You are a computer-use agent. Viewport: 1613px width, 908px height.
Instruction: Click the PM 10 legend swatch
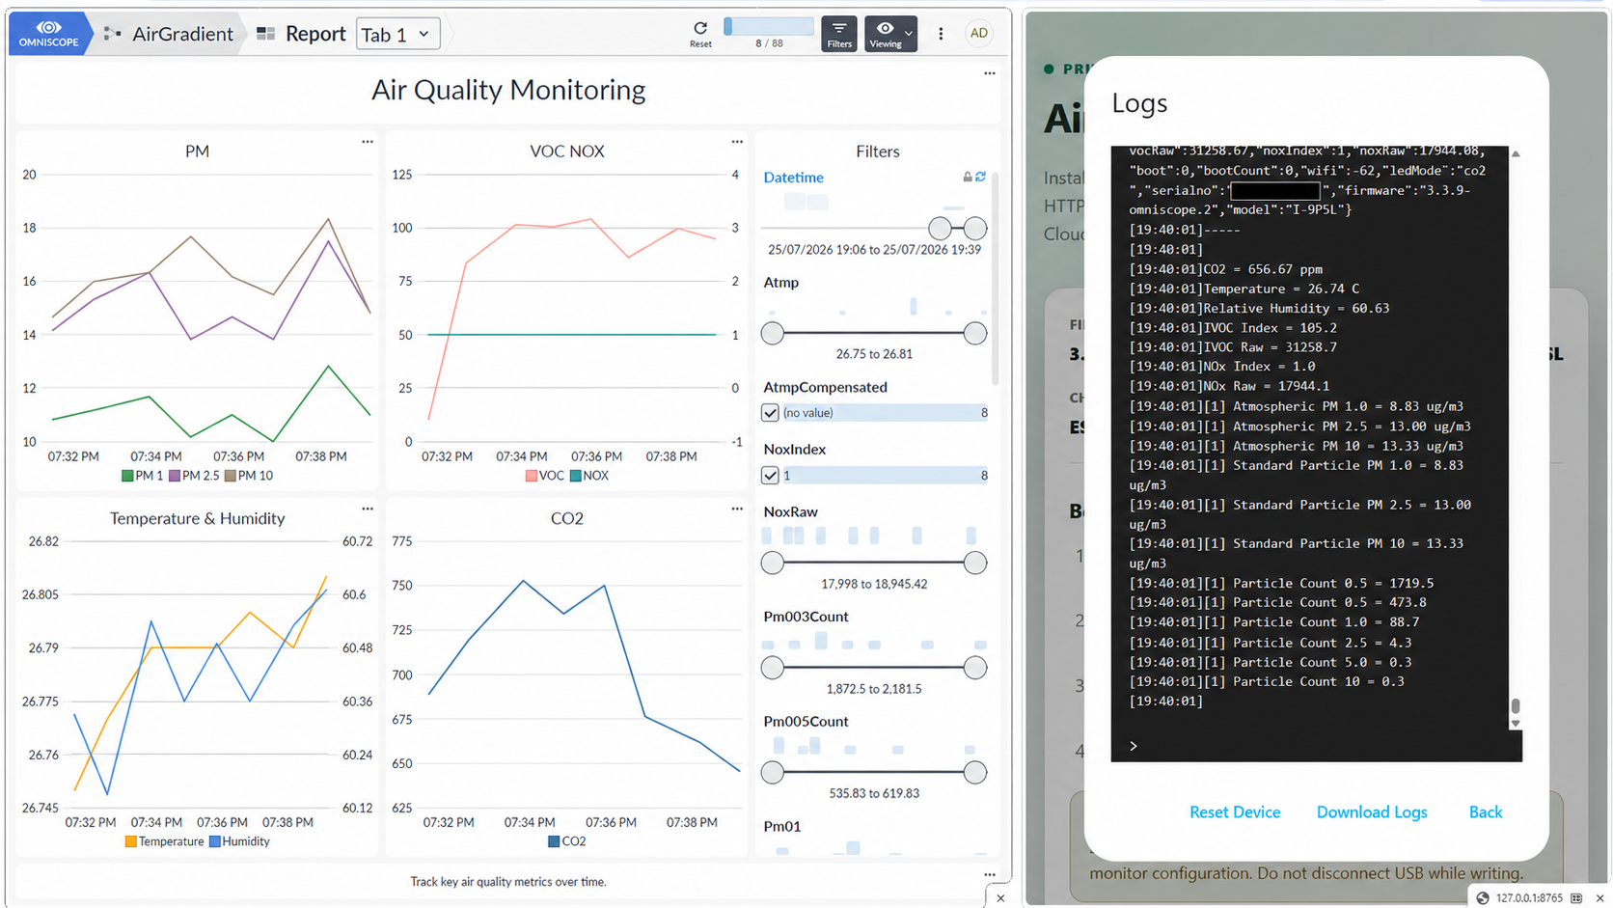231,476
